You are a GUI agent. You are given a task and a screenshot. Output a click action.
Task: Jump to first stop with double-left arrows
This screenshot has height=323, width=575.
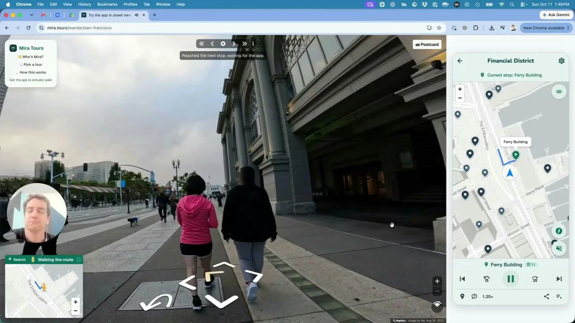pos(201,44)
